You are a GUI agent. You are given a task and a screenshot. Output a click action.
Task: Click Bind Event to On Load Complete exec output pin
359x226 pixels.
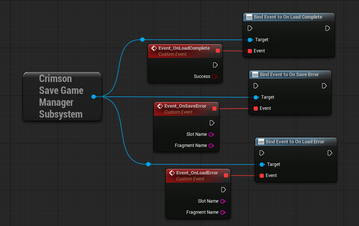tap(328, 28)
